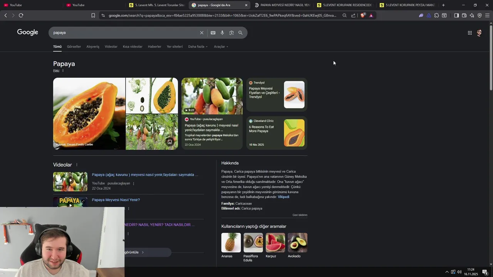Screen dimensions: 493x277
Task: Switch to 5 LEVENT KORUPARK PEYZAJ browser tab
Action: click(x=407, y=5)
